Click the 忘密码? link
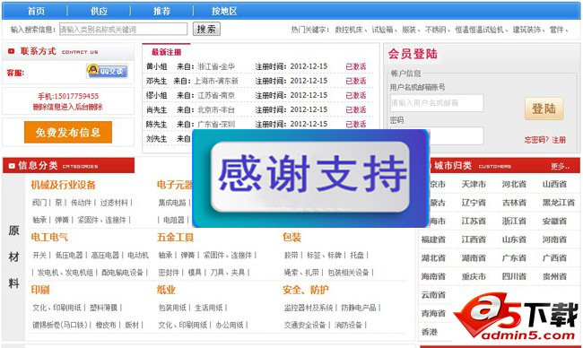Viewport: 583px width, 348px height. coord(536,140)
